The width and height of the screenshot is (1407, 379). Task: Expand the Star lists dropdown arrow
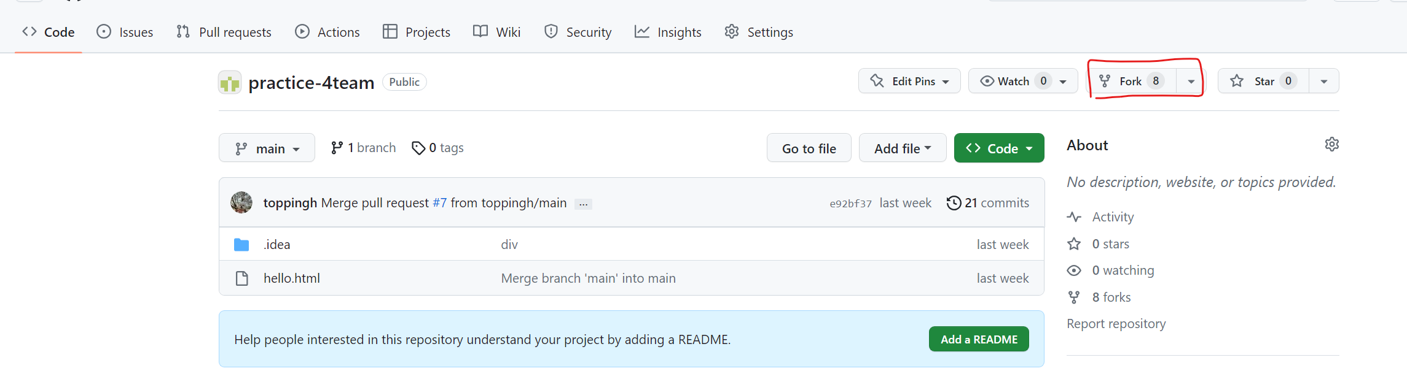tap(1324, 81)
